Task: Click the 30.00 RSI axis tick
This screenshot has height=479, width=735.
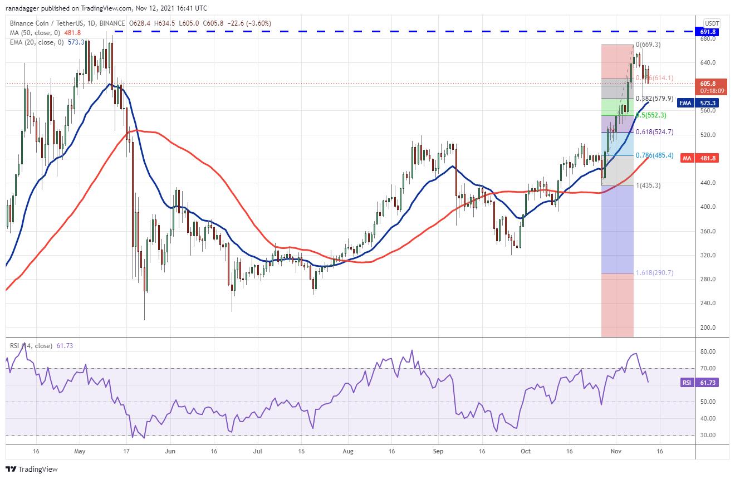Action: click(x=709, y=436)
